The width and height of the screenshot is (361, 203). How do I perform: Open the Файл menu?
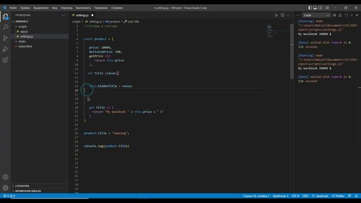pyautogui.click(x=13, y=8)
